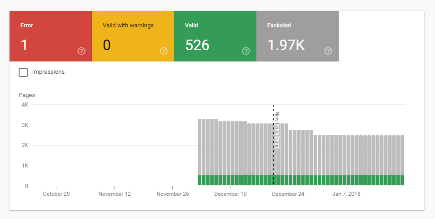Click the October 29 date axis label
The height and width of the screenshot is (219, 435).
56,194
